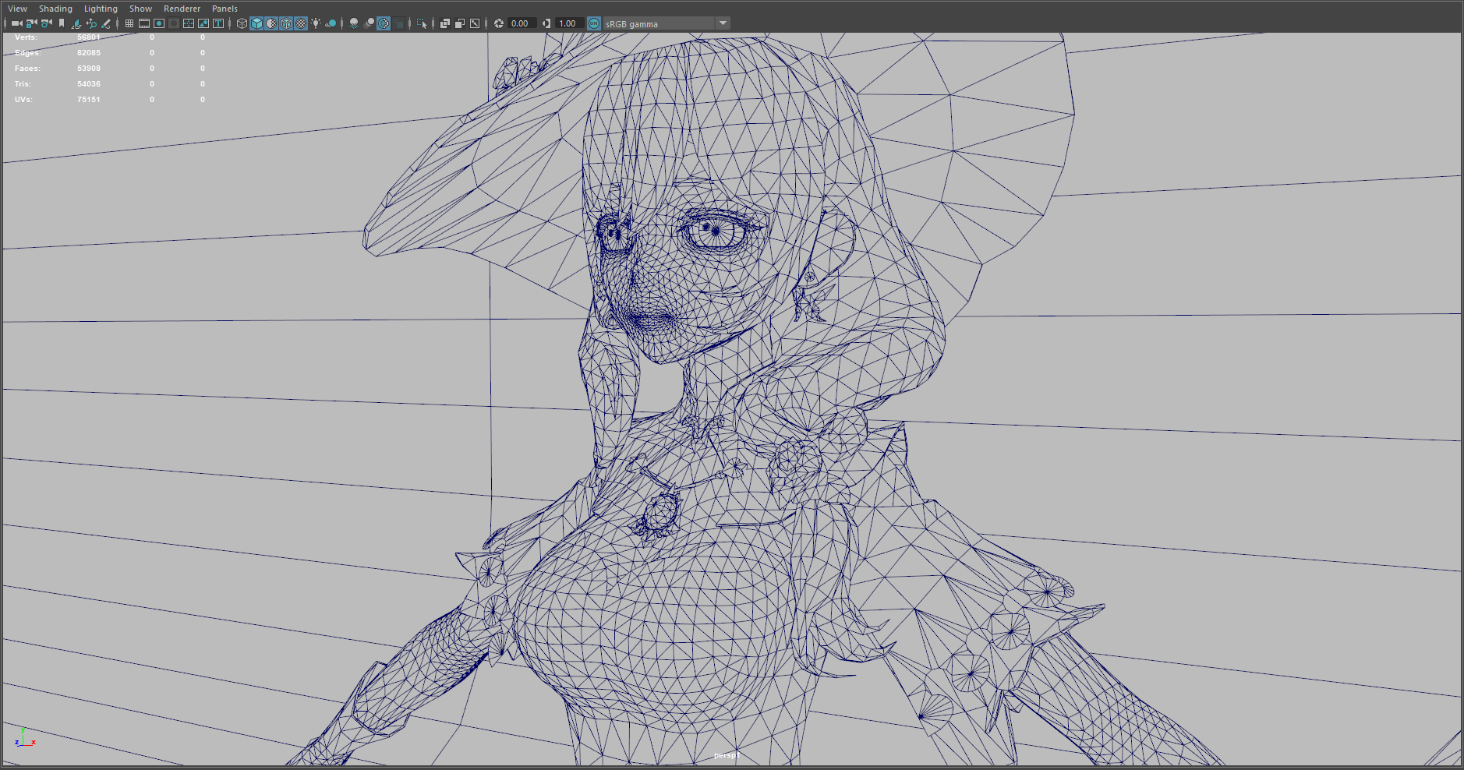
Task: Toggle the Safe Title icon
Action: click(x=218, y=23)
